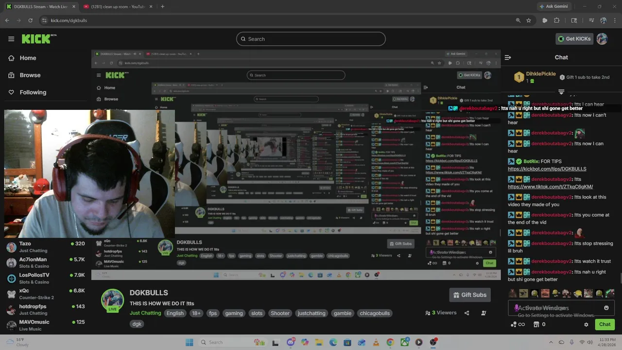Collapse the chat panel arrow icon
Image resolution: width=622 pixels, height=350 pixels.
point(508,57)
